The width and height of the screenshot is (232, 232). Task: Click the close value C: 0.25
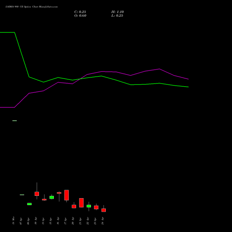(x=80, y=12)
